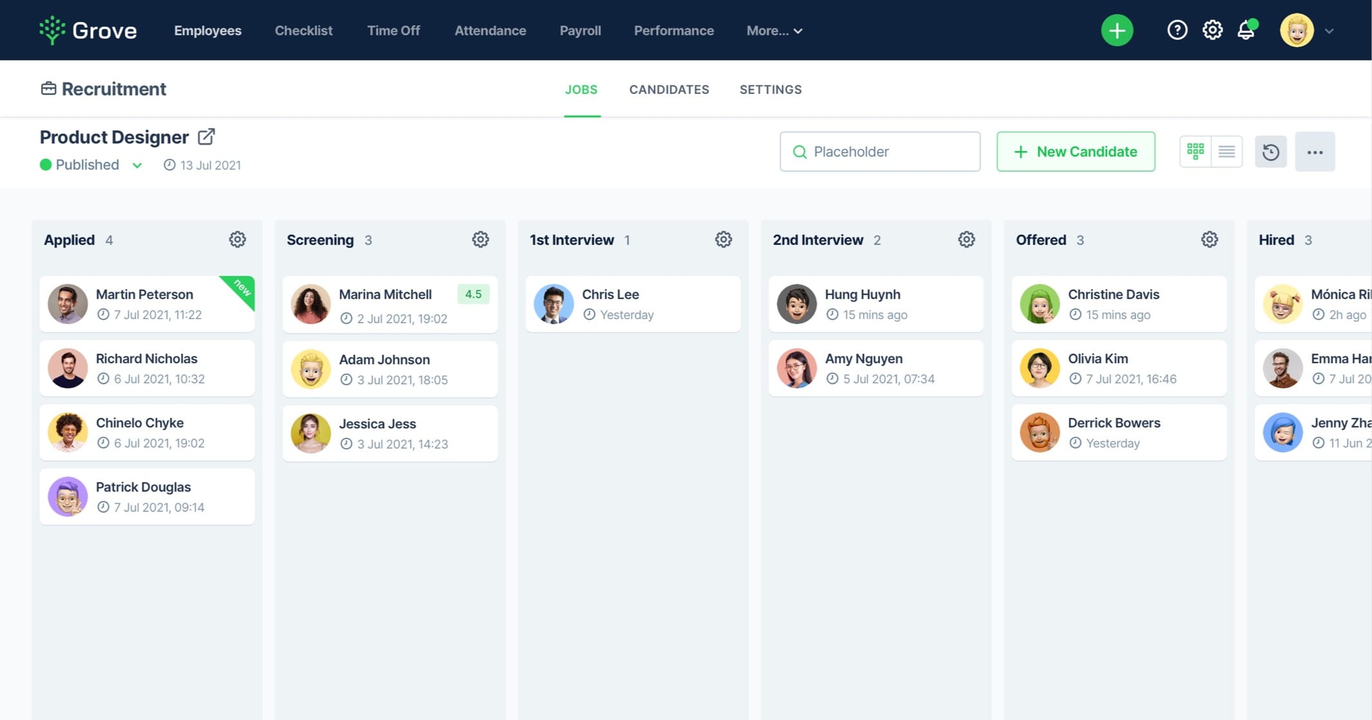Open 2nd Interview column settings gear

pyautogui.click(x=966, y=240)
